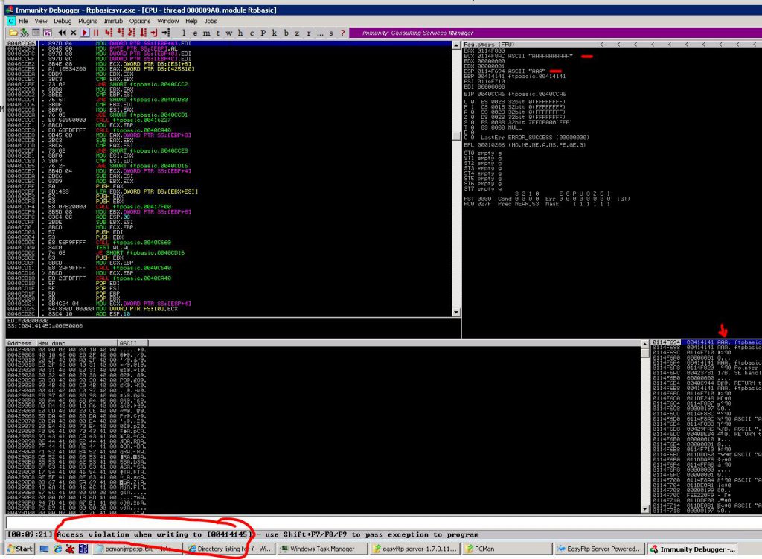Click the Pause execution icon
This screenshot has height=559, width=762.
pyautogui.click(x=96, y=33)
